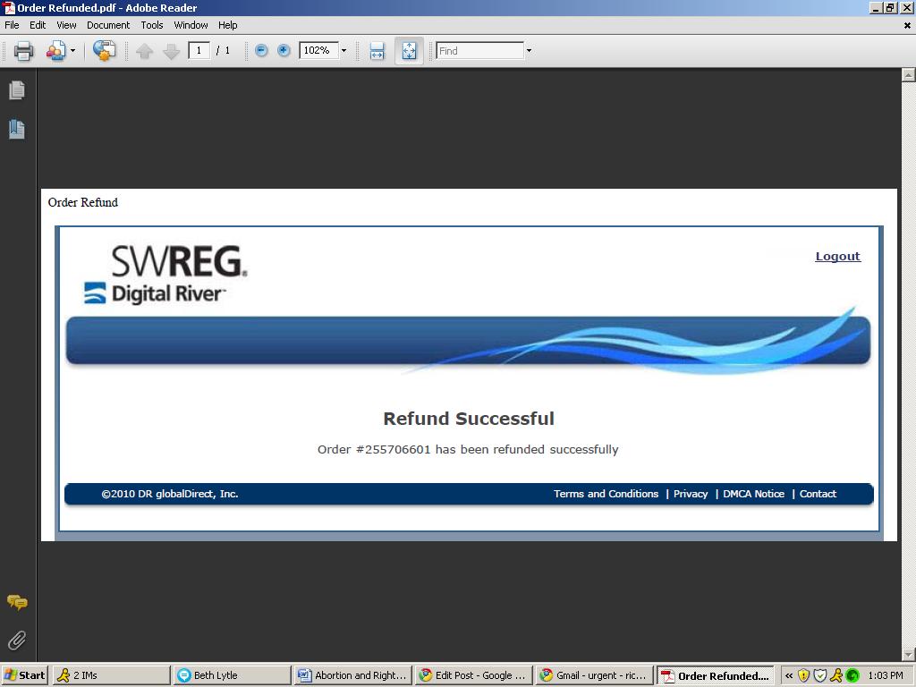Show the Attachments paperclip panel

[17, 640]
